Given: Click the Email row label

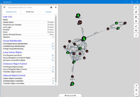Looking at the screenshot, I should coord(5,32).
